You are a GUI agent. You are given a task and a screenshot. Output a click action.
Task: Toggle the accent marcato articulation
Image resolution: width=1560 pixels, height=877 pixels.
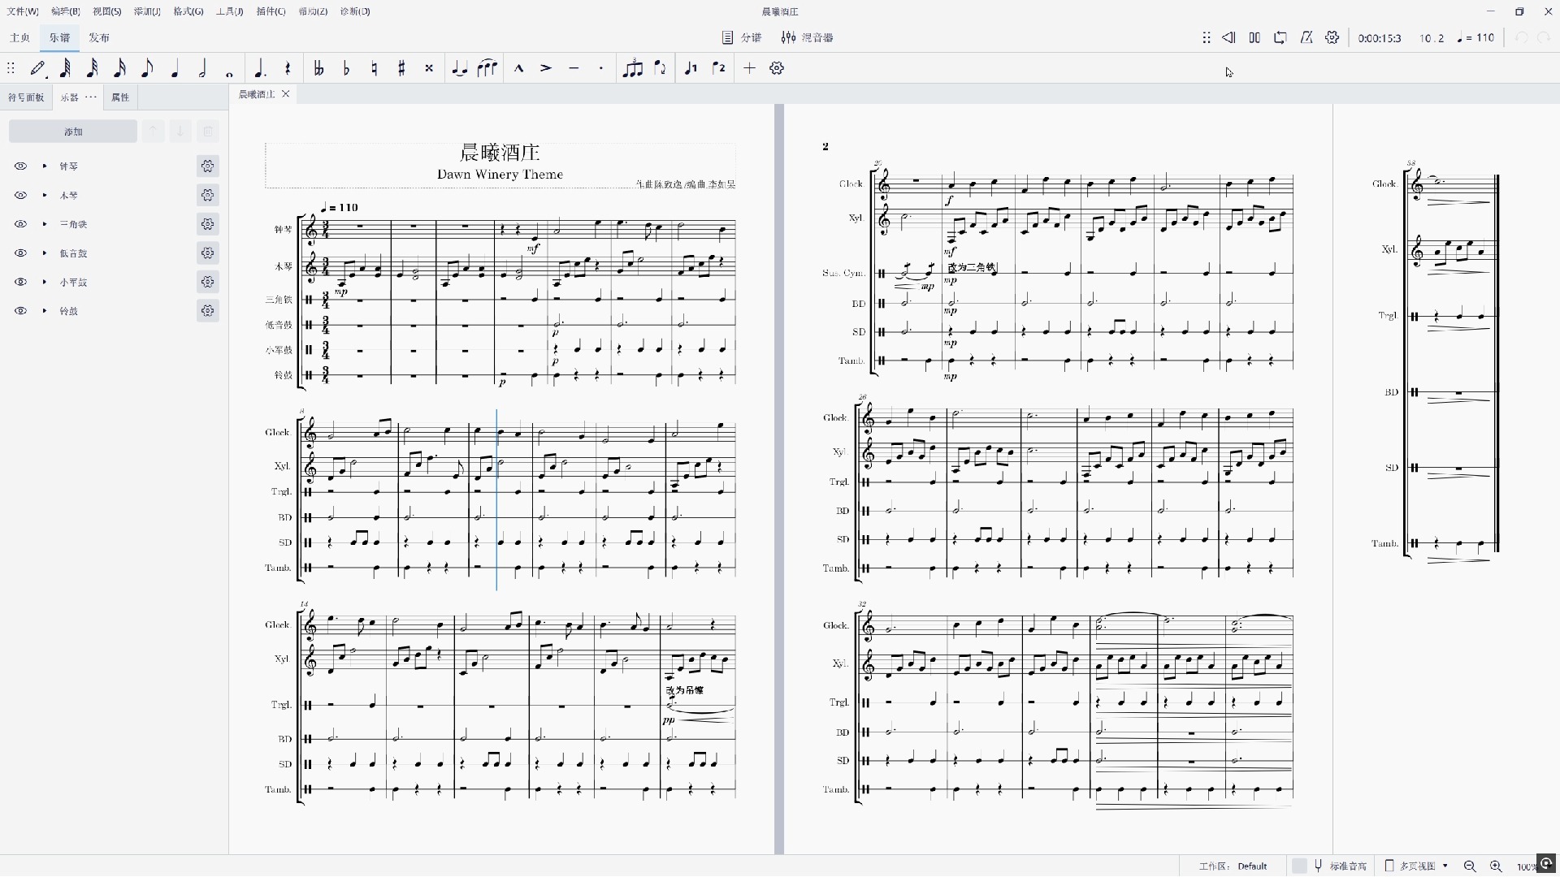(x=518, y=69)
